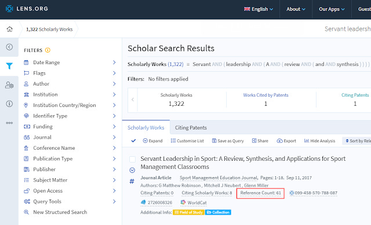The image size is (371, 225).
Task: Click Reference Count: 61
Action: (x=260, y=193)
